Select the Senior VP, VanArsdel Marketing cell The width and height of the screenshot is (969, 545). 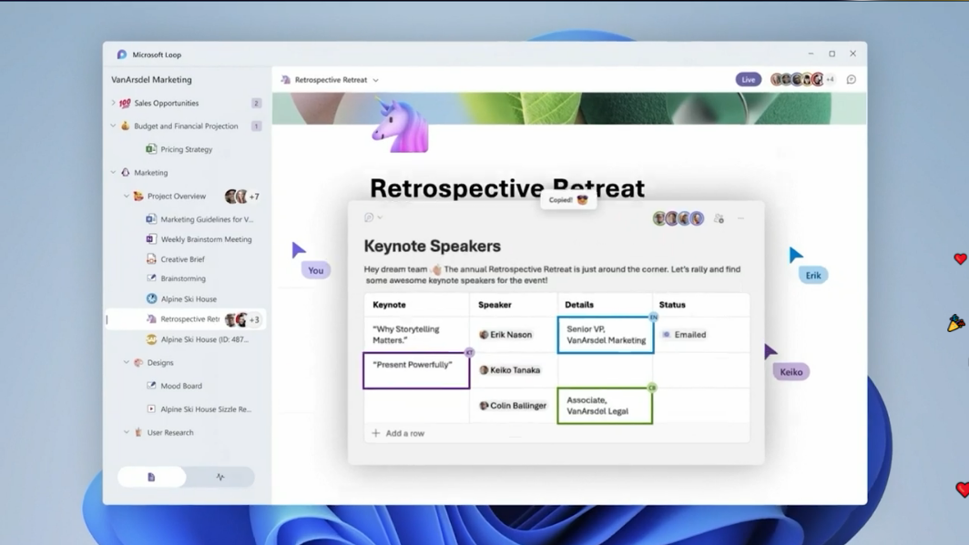tap(605, 335)
